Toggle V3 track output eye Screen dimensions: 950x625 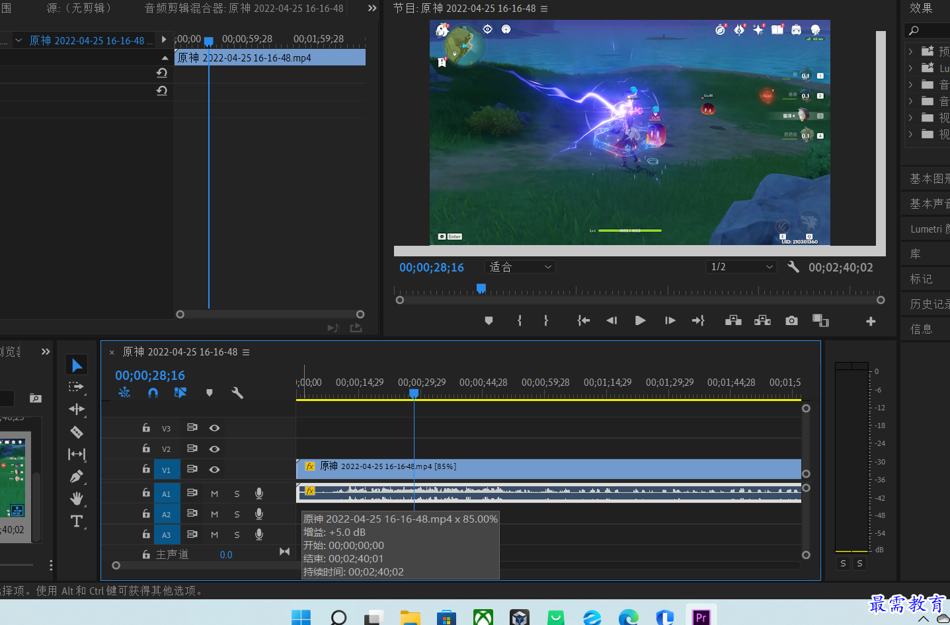[x=214, y=428]
